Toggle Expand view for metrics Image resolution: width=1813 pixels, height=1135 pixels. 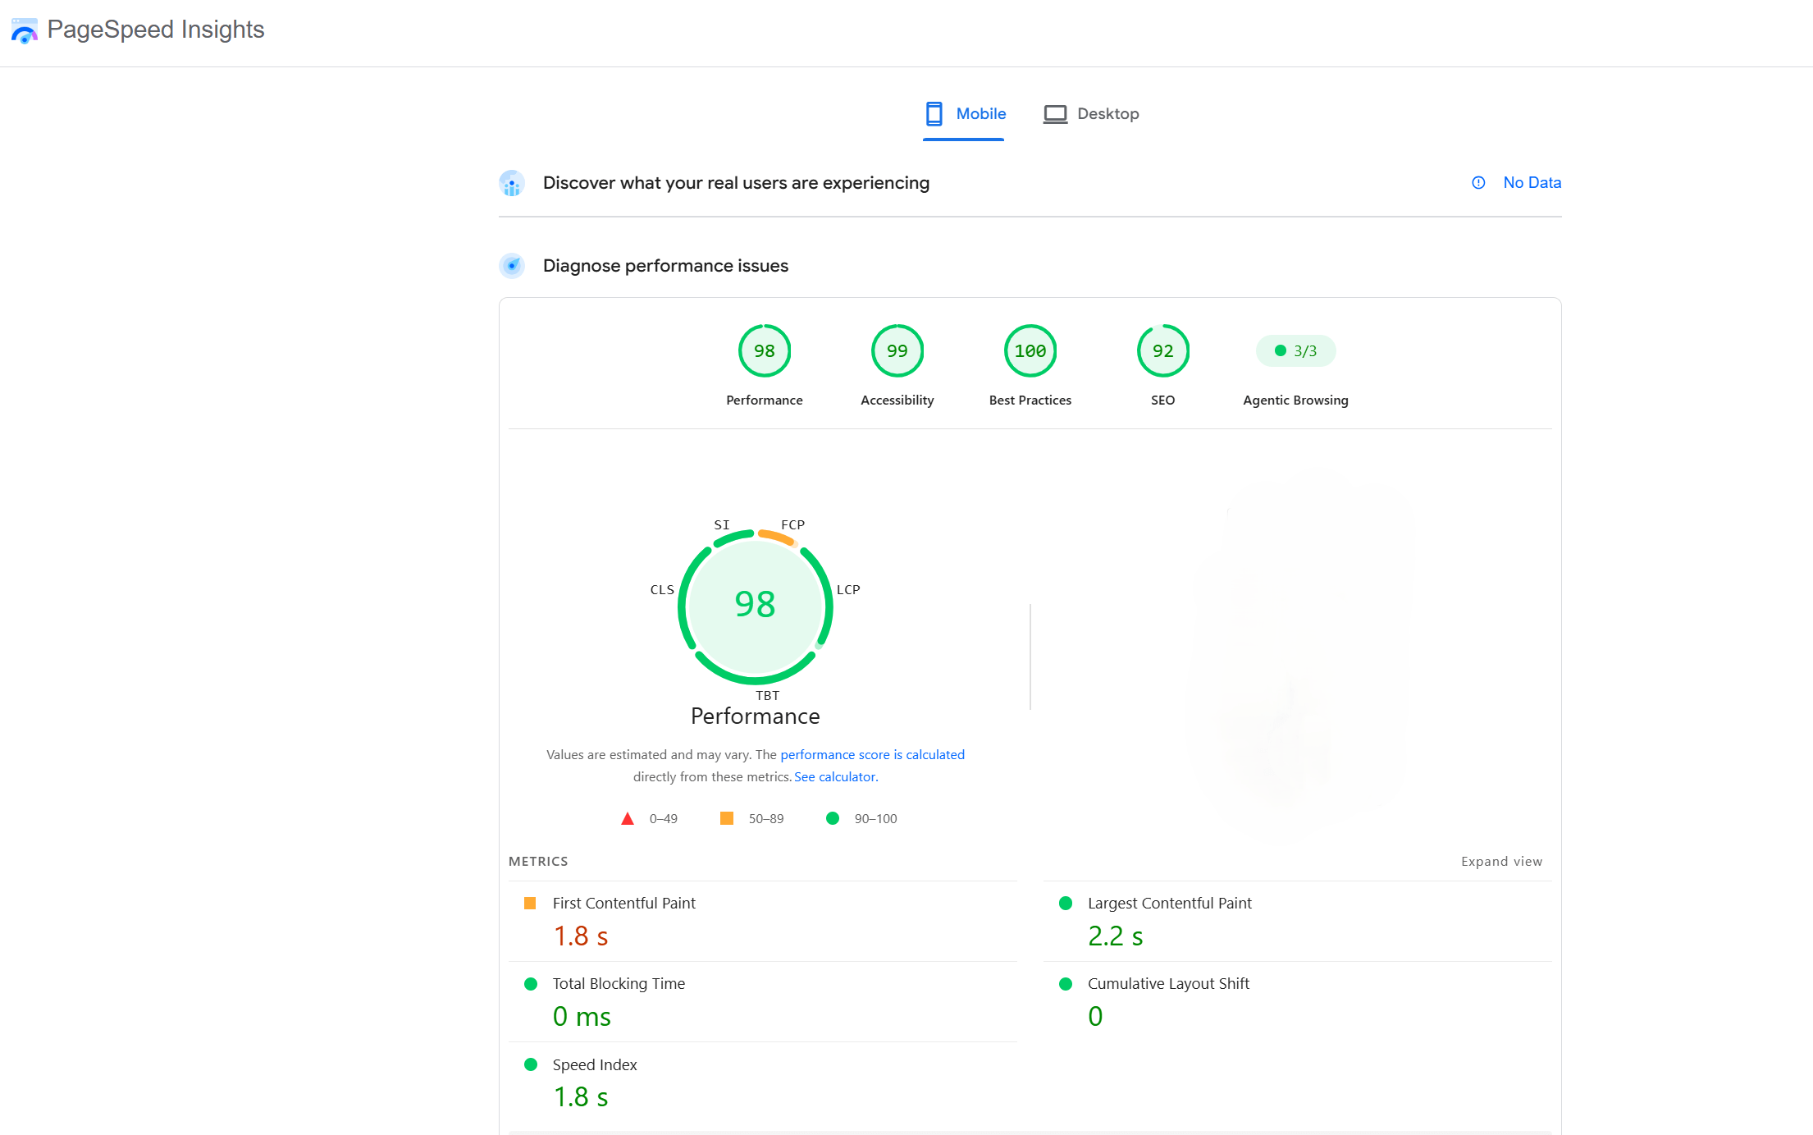1501,862
